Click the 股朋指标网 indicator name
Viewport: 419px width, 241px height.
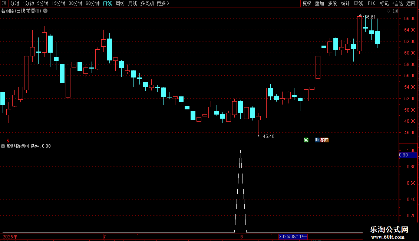tap(18, 146)
